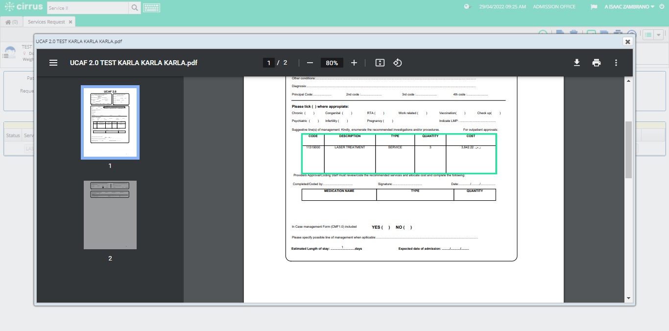Edit the 80% zoom level field
Image resolution: width=669 pixels, height=331 pixels.
(332, 63)
